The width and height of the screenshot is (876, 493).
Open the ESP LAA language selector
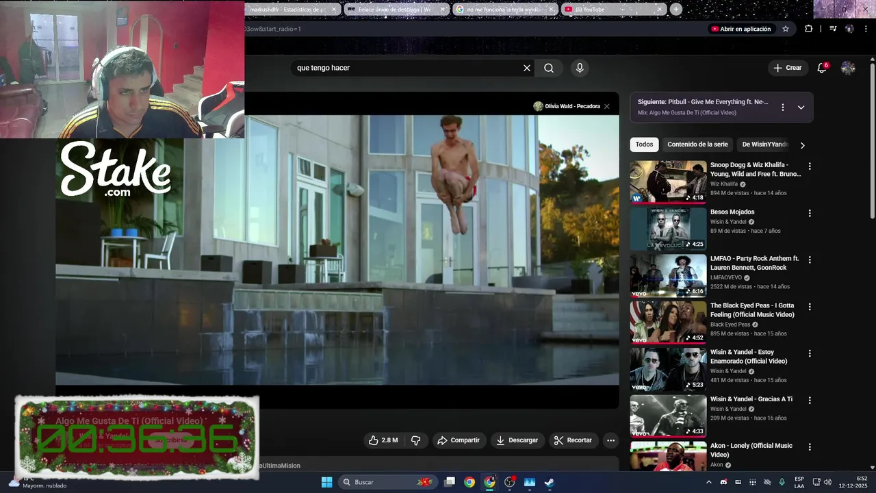coord(799,482)
